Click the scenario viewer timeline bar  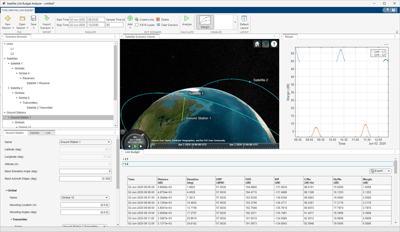214,146
